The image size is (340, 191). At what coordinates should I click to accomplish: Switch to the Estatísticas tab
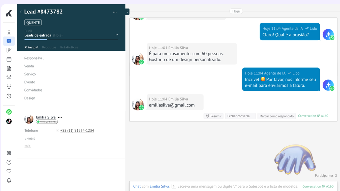coord(69,47)
